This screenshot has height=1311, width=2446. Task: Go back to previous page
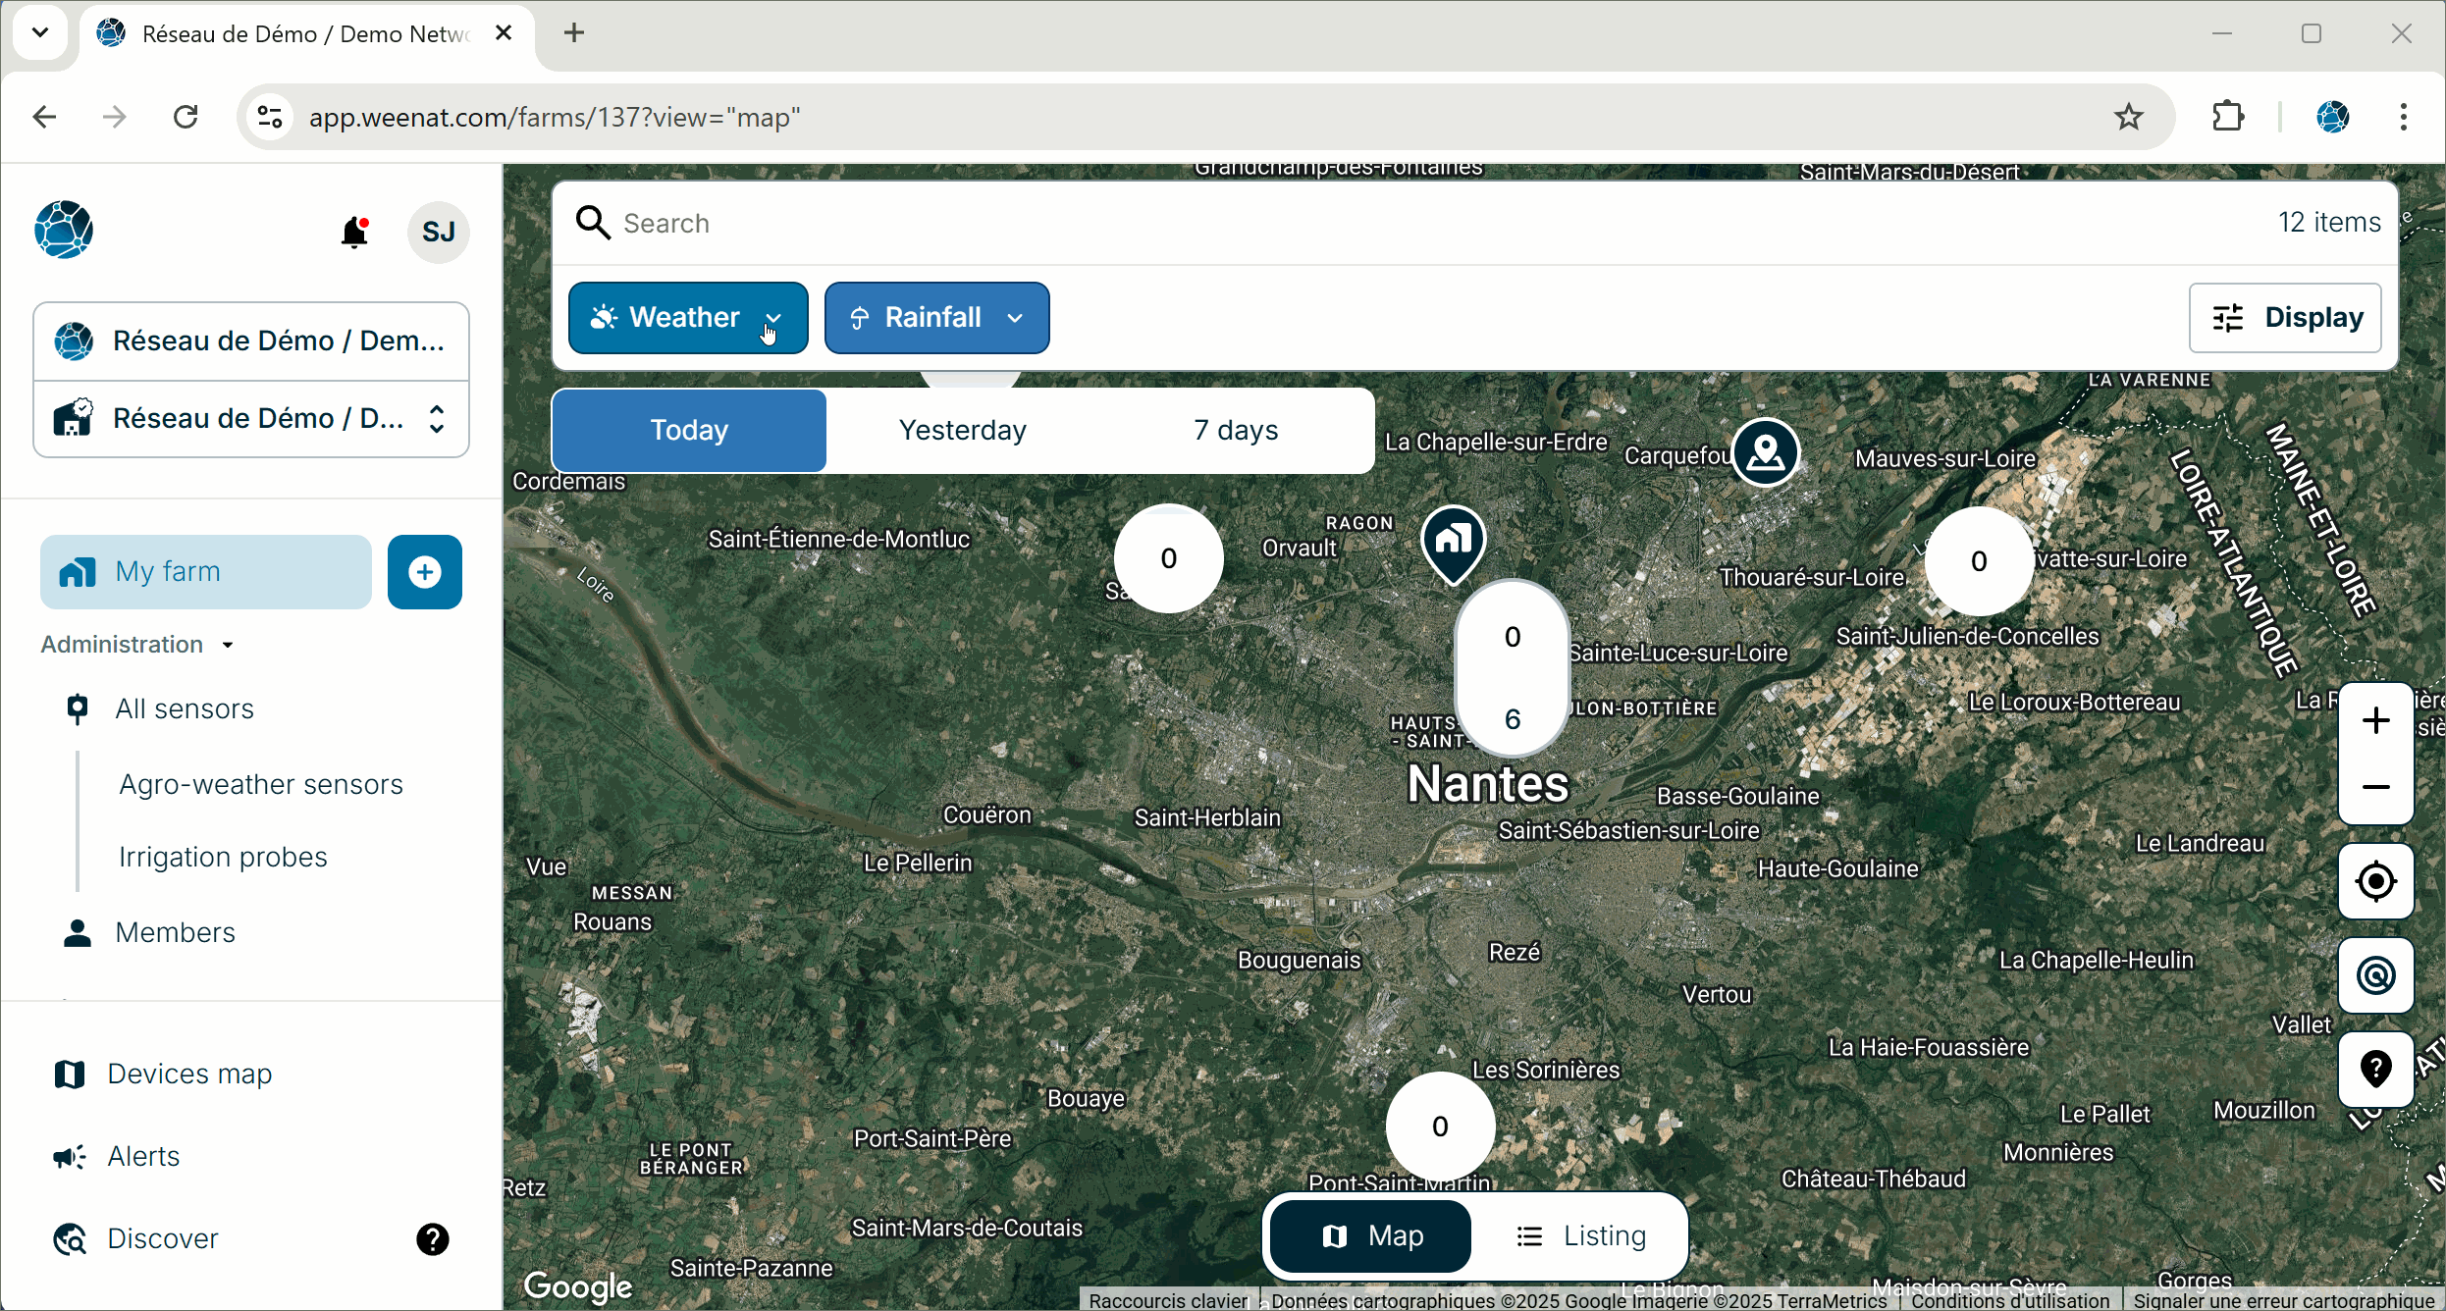(x=44, y=118)
